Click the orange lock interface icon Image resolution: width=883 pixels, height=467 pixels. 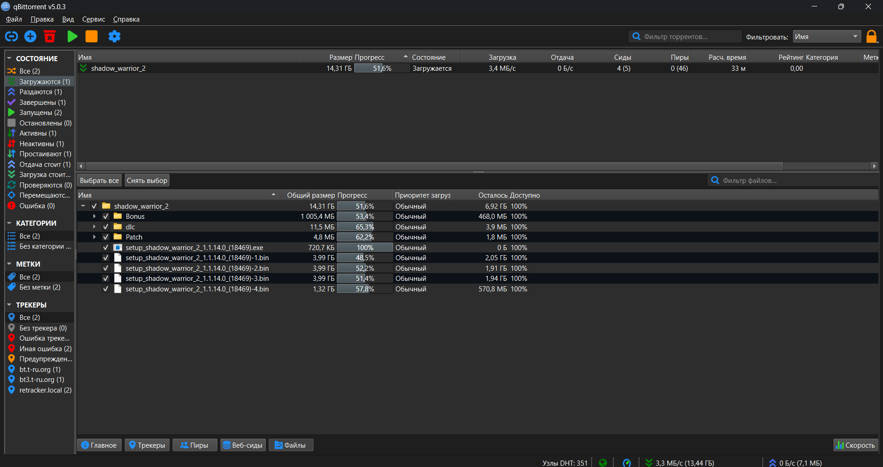[872, 36]
